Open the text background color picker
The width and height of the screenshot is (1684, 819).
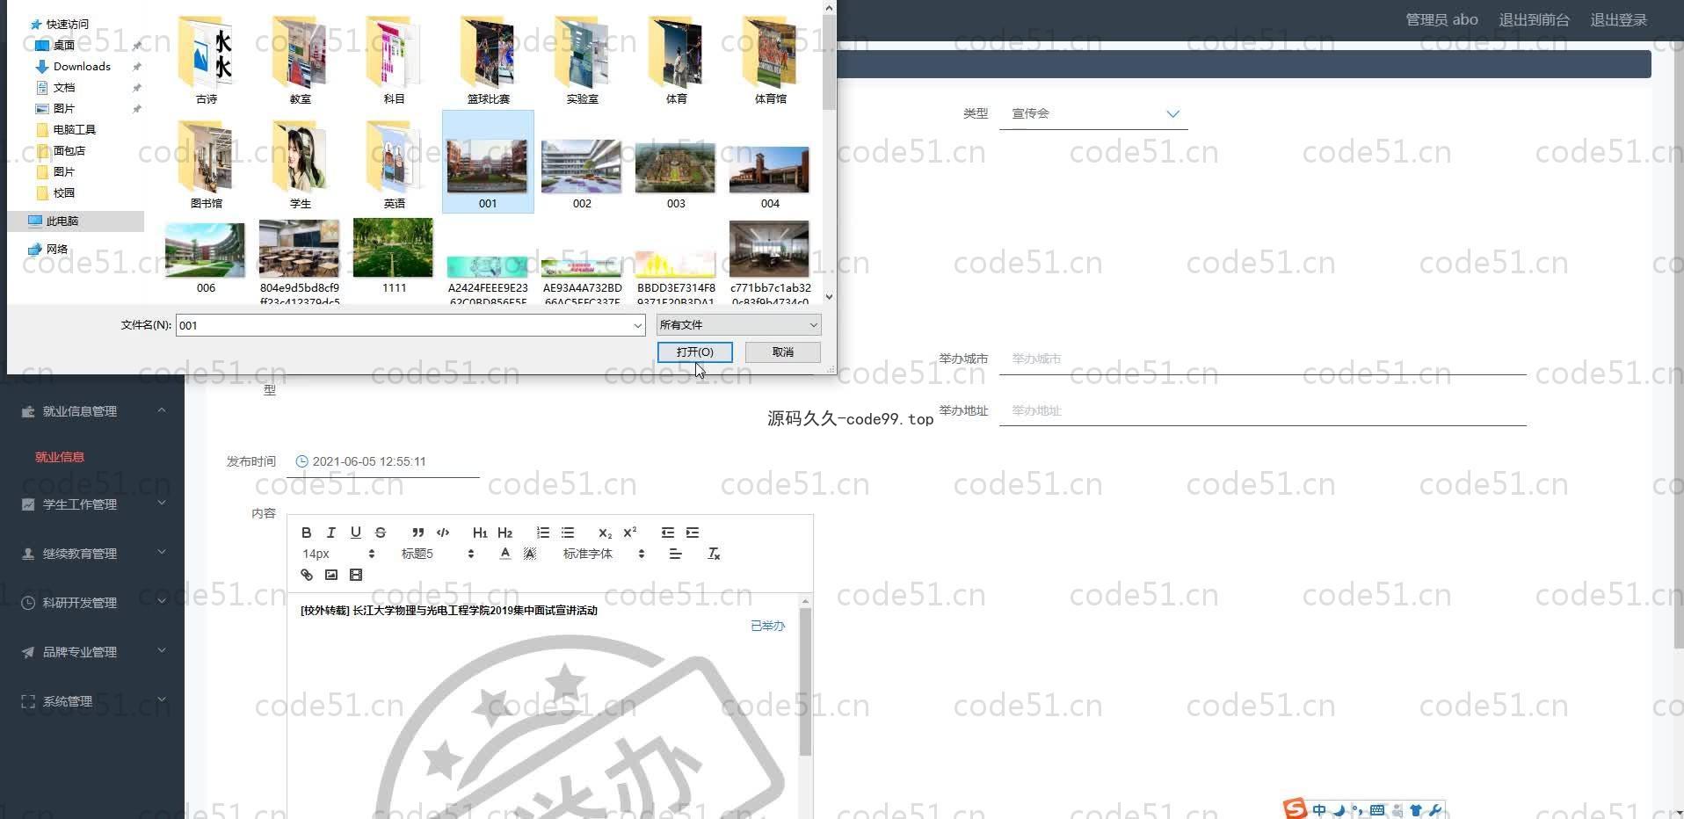[529, 554]
